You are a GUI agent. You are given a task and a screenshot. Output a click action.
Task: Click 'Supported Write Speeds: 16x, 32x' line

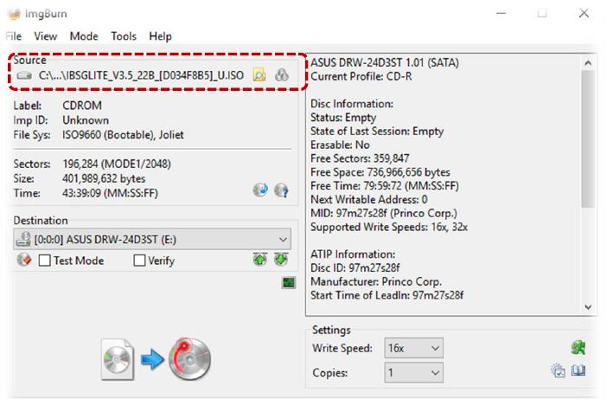[389, 227]
